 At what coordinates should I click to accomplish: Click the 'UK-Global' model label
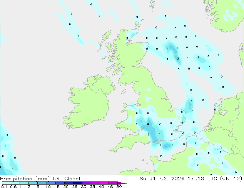pos(67,179)
